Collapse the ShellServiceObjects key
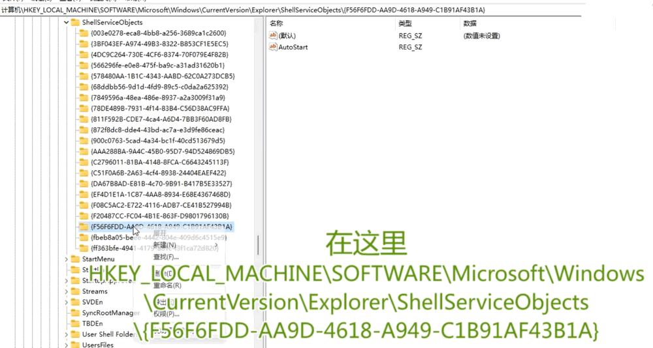 click(66, 22)
